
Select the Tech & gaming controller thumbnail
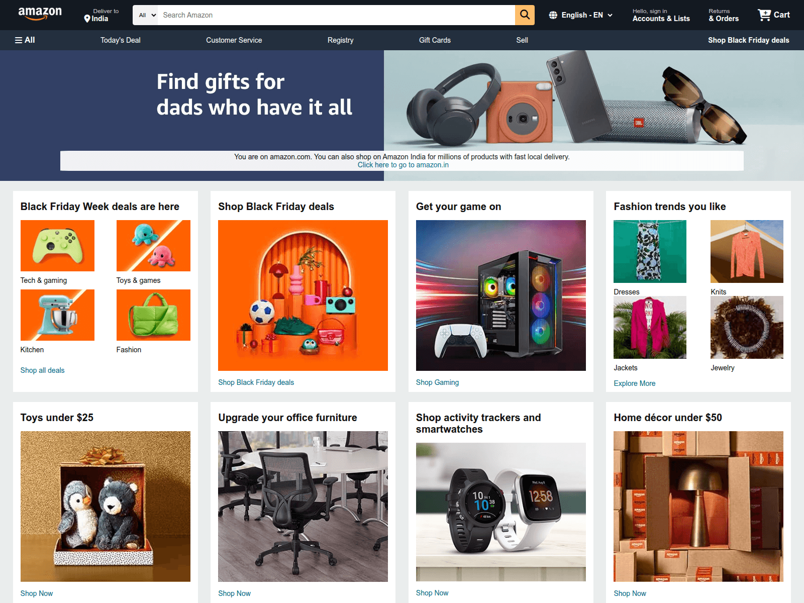pyautogui.click(x=57, y=246)
